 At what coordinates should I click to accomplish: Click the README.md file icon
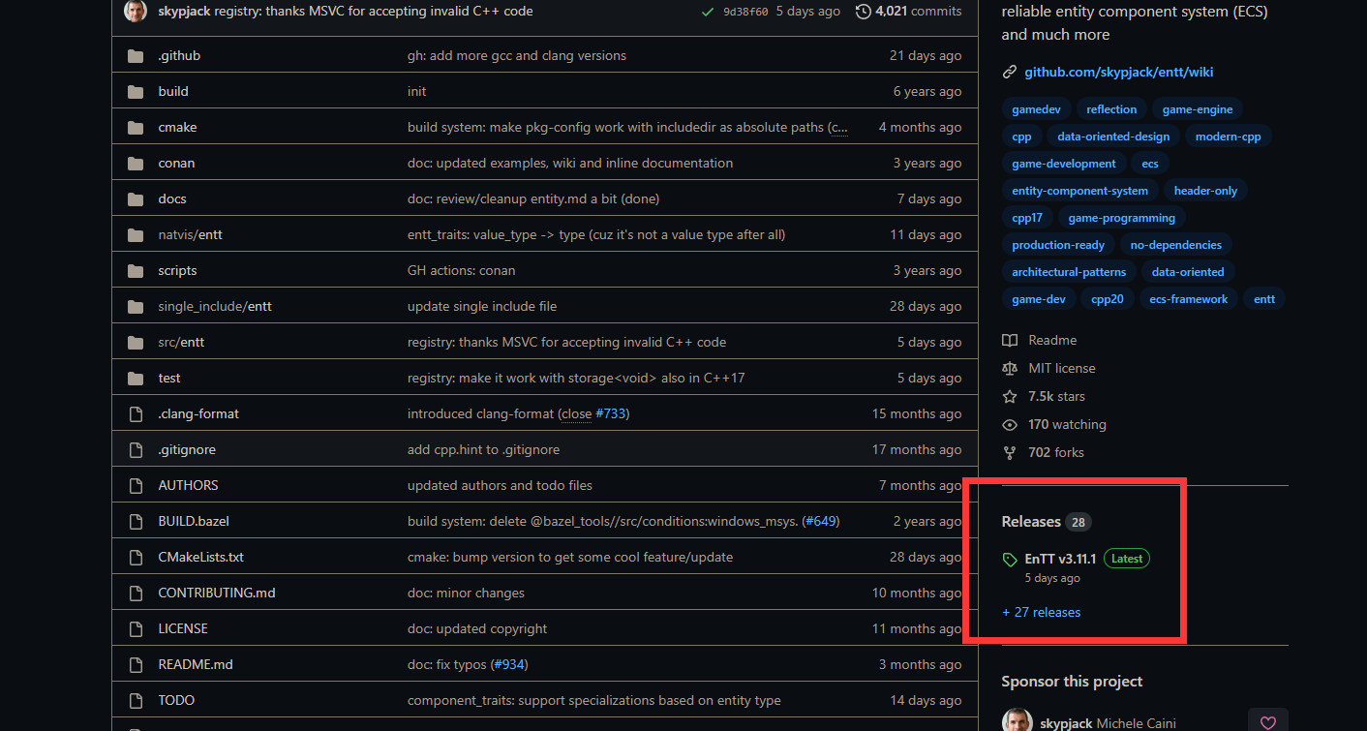pos(136,664)
